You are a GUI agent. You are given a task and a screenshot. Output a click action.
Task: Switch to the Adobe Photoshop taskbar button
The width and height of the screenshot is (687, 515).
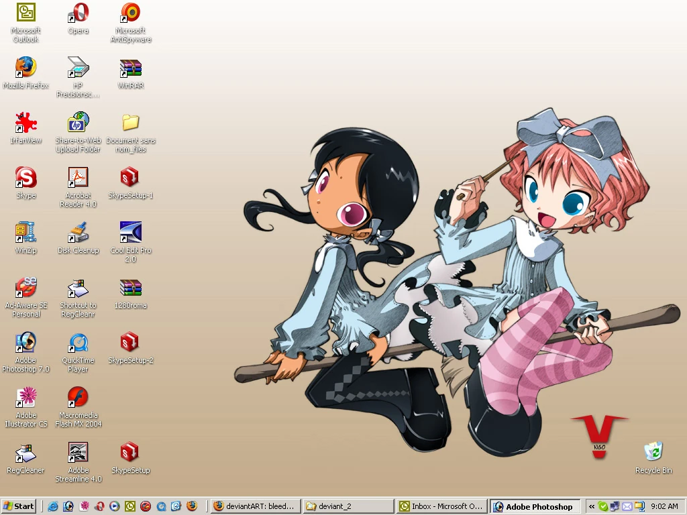[535, 506]
